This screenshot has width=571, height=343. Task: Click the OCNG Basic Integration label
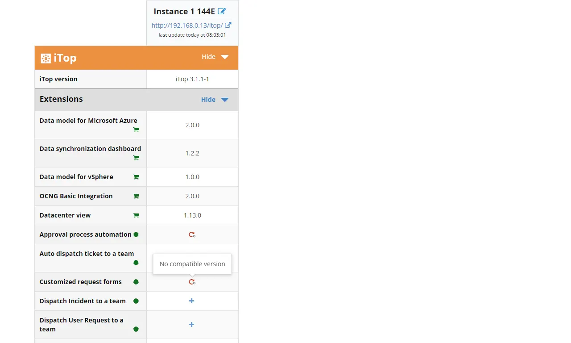(x=76, y=196)
